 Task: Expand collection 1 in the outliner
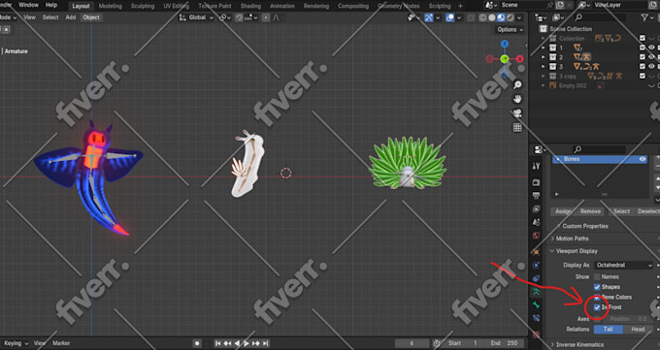543,48
